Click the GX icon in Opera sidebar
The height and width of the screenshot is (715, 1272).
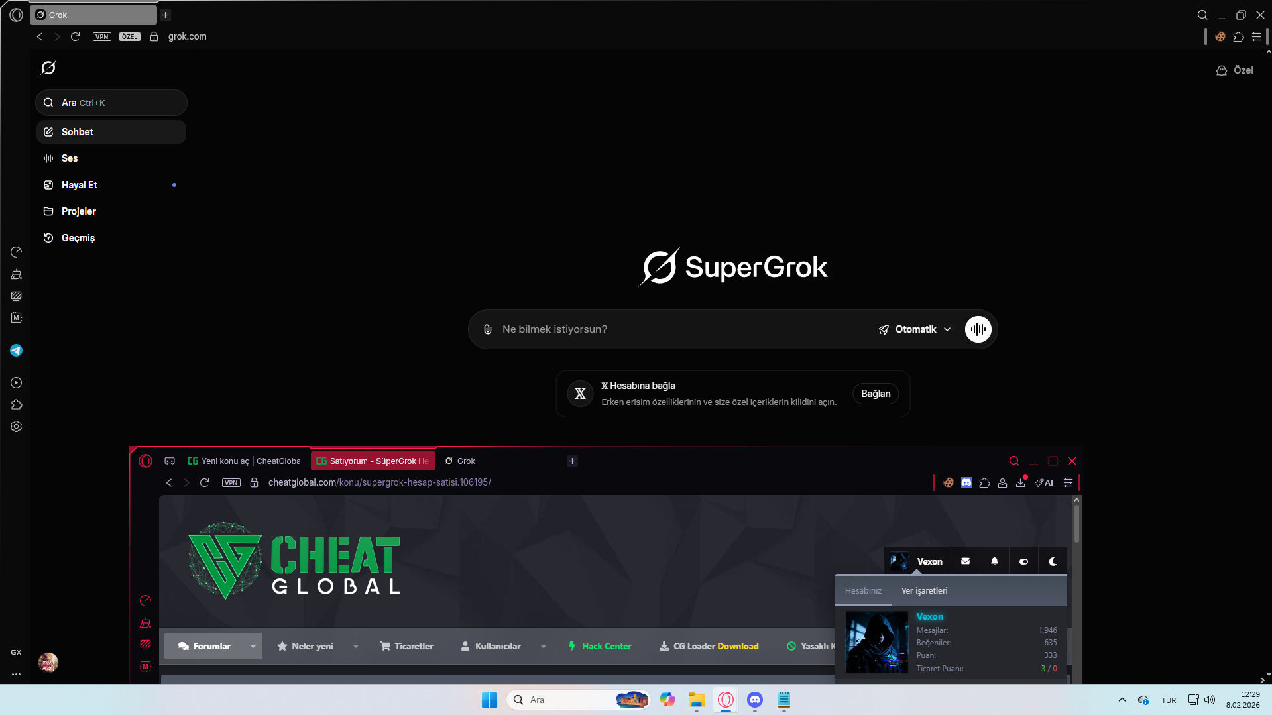(x=16, y=653)
